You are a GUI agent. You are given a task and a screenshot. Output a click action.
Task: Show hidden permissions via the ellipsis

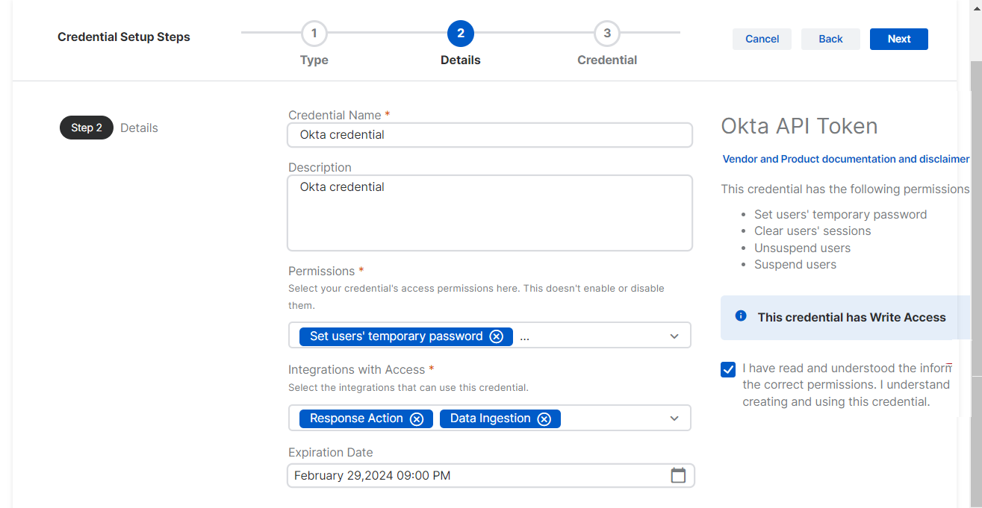click(524, 336)
